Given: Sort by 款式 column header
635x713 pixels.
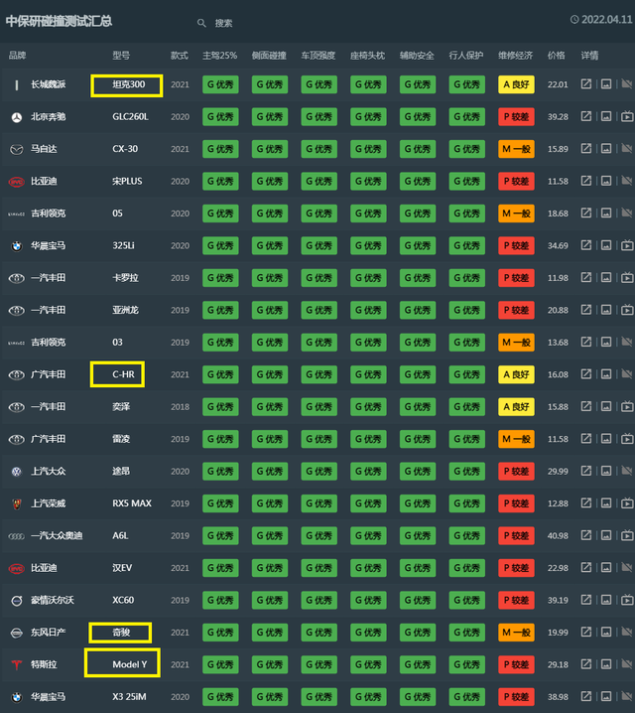Looking at the screenshot, I should coord(179,56).
